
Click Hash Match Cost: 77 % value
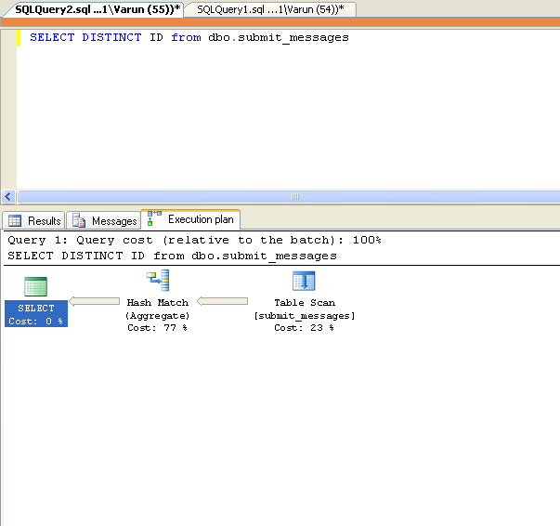pyautogui.click(x=157, y=328)
